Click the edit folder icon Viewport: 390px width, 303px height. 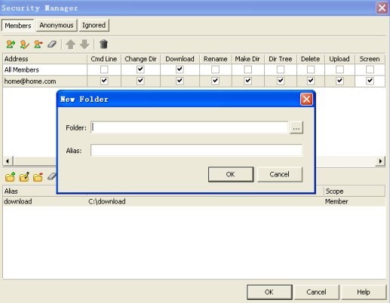point(24,177)
